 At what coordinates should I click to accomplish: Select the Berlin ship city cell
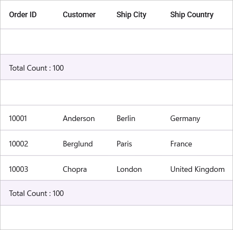tap(135, 118)
